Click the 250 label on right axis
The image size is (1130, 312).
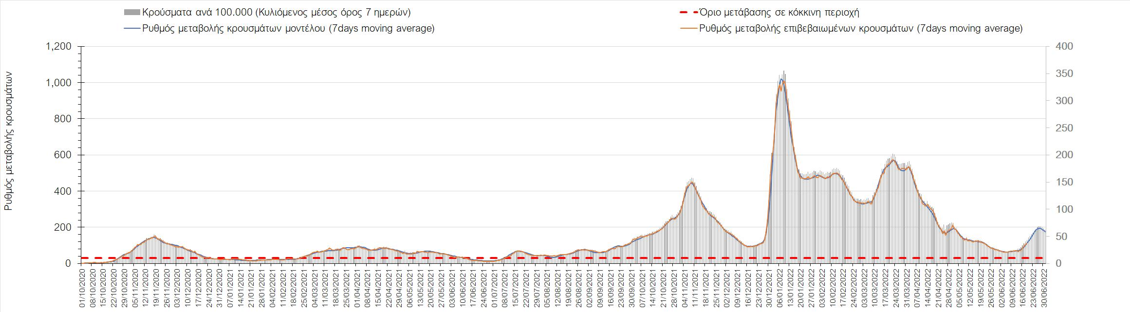click(1060, 128)
